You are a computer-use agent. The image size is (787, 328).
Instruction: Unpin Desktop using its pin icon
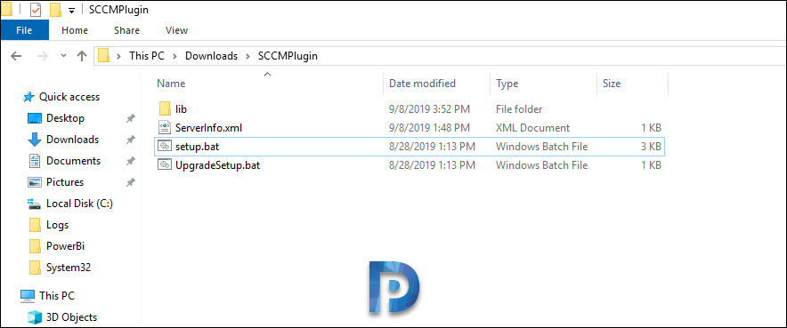click(x=131, y=119)
